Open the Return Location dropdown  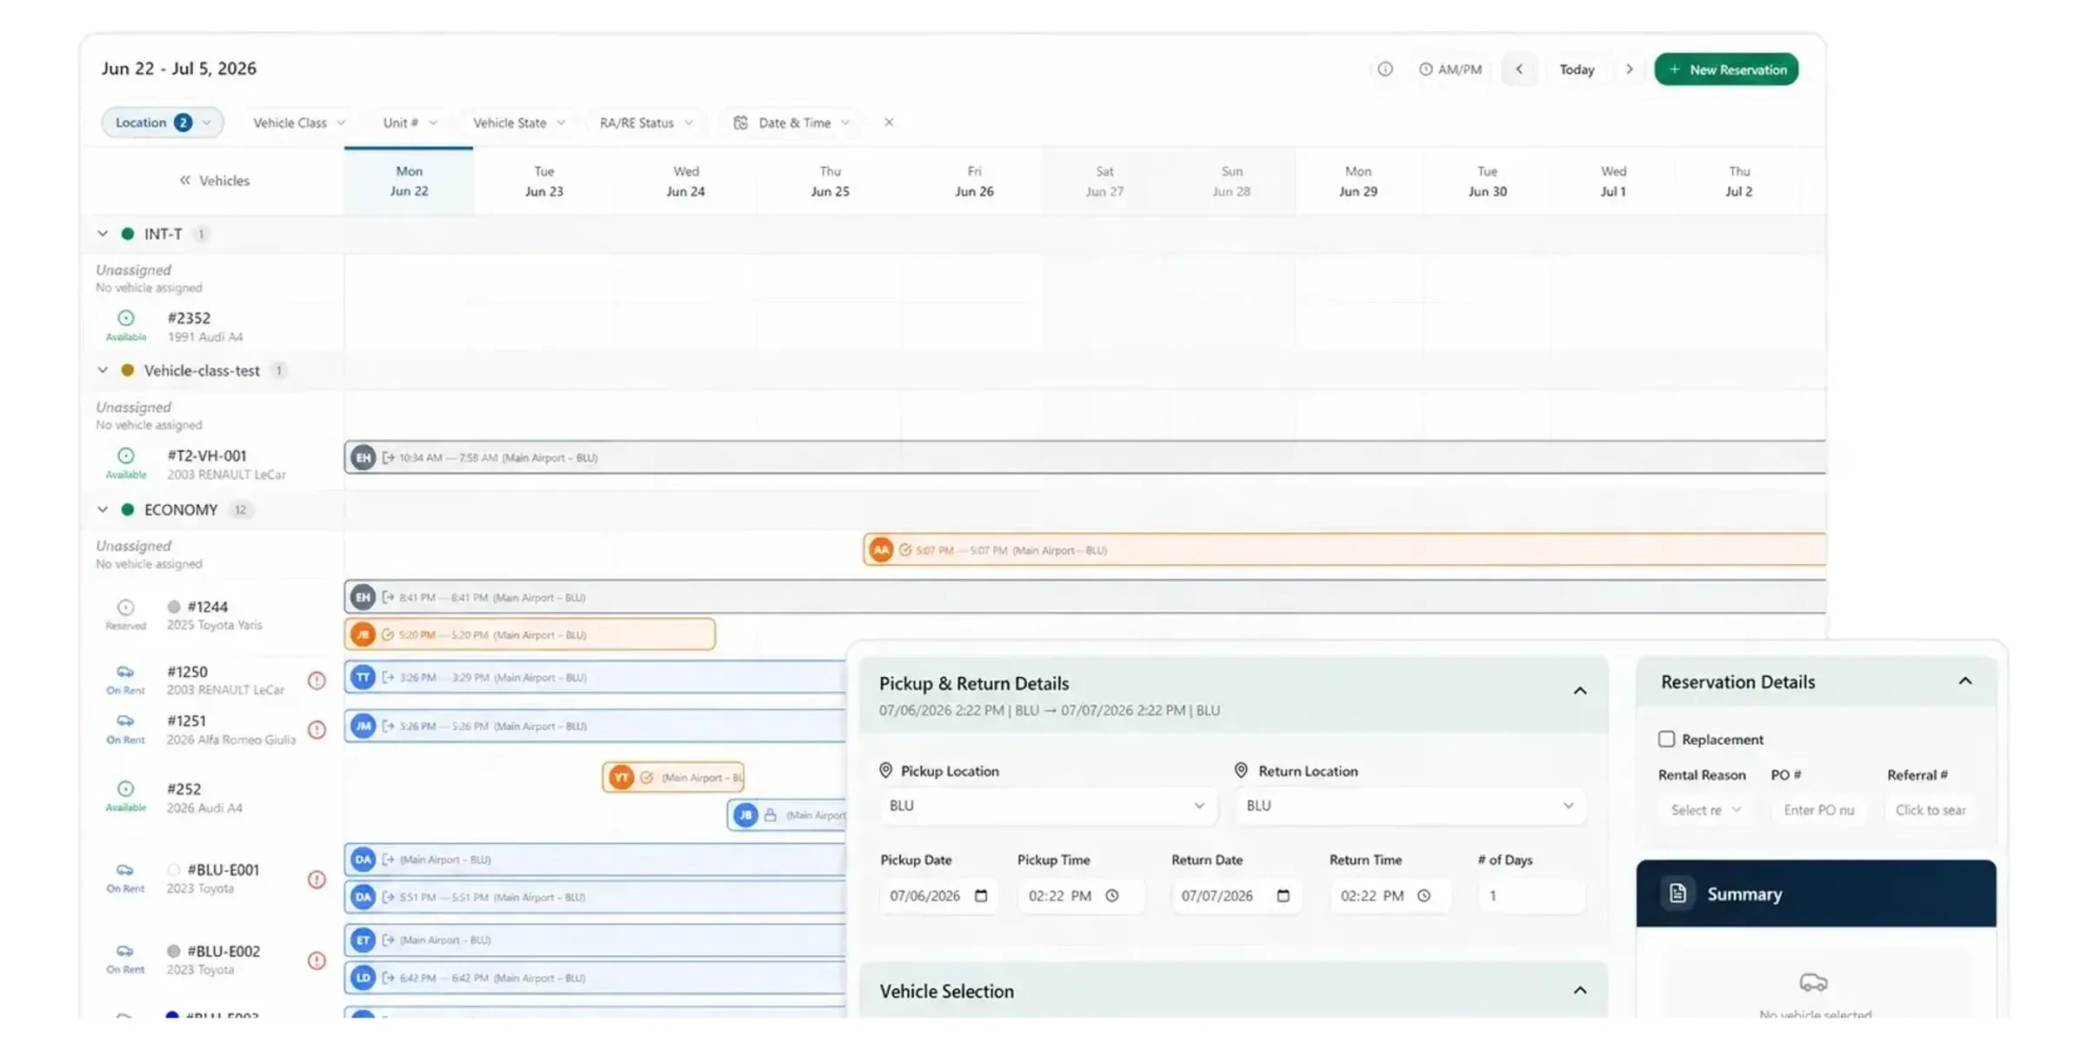point(1410,806)
